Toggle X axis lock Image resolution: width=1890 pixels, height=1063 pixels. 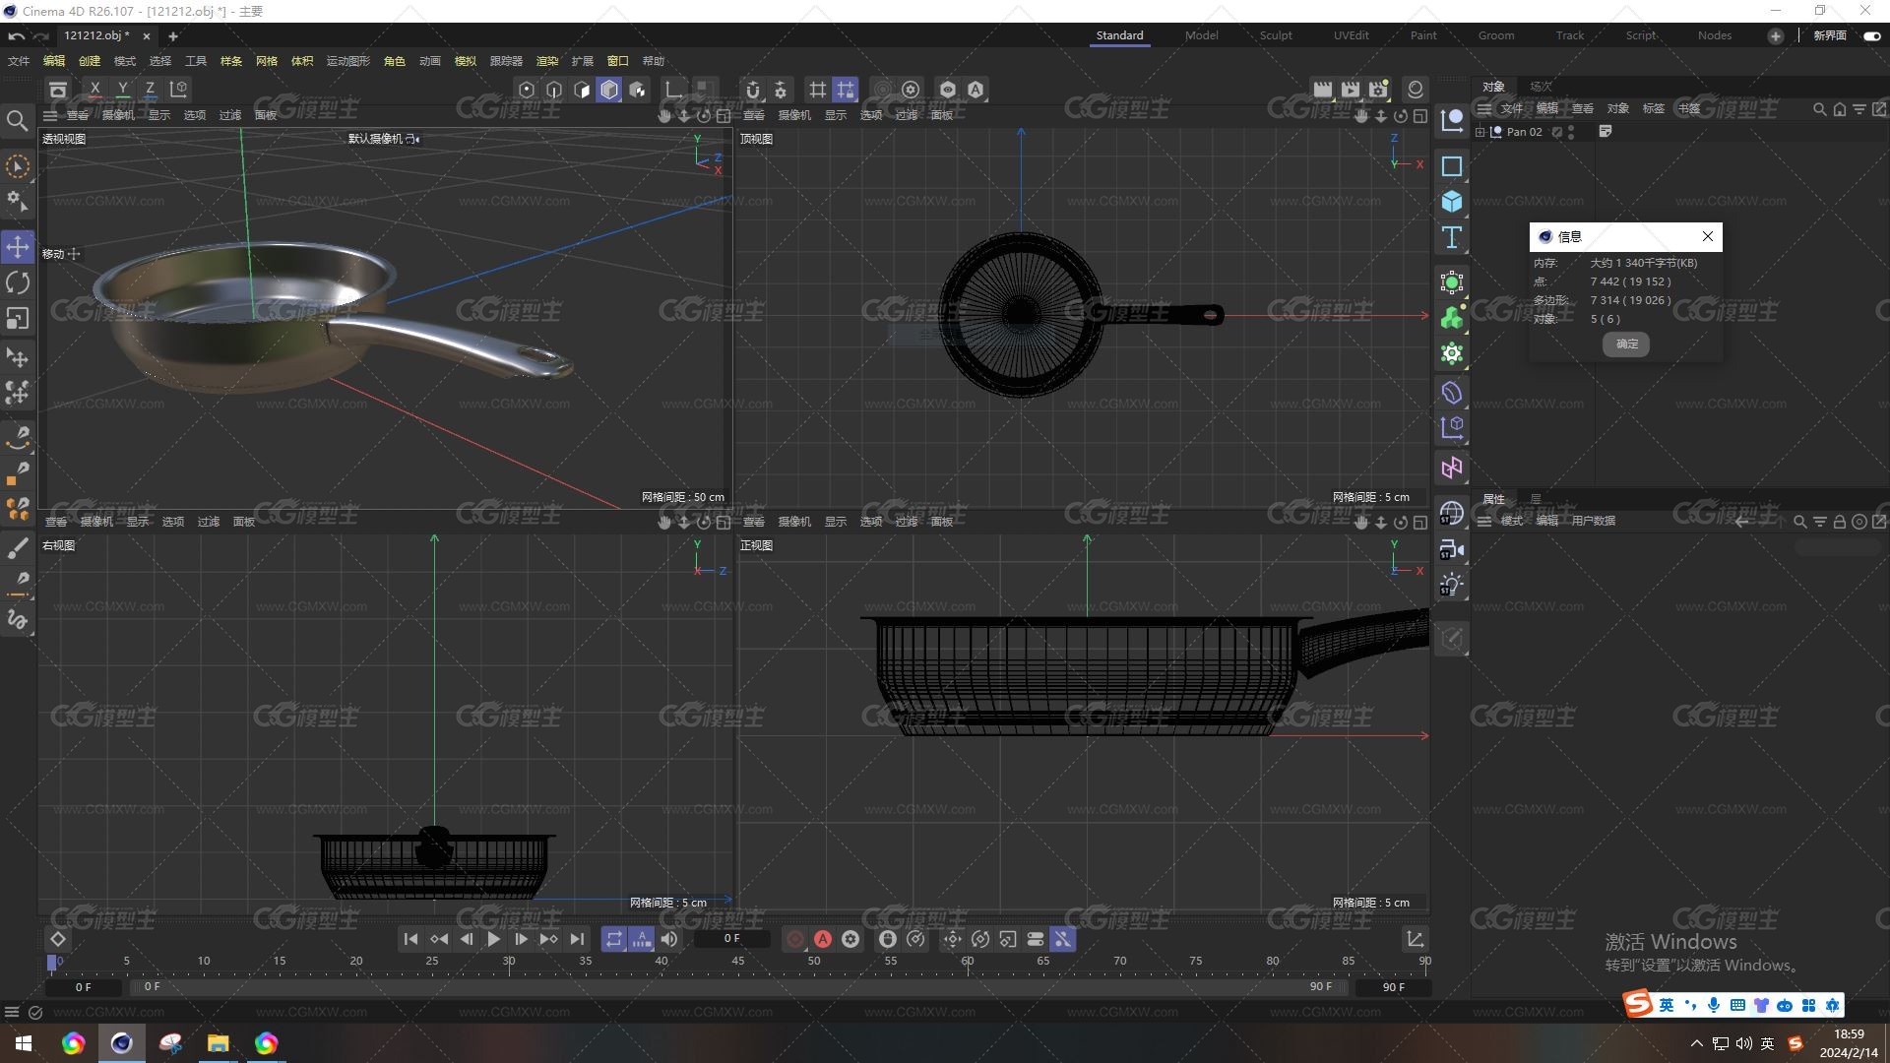coord(94,90)
